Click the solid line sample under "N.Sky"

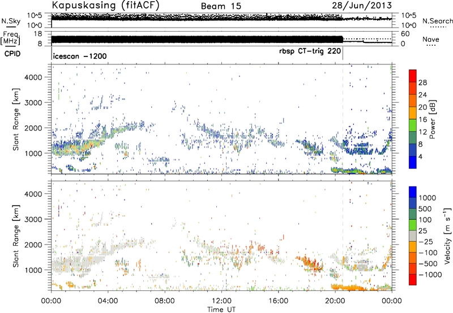pyautogui.click(x=11, y=27)
